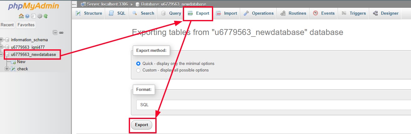The height and width of the screenshot is (134, 411).
Task: Select the Custom export method radio button
Action: pos(138,70)
